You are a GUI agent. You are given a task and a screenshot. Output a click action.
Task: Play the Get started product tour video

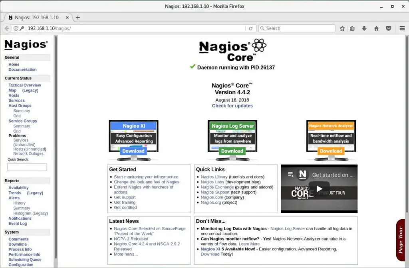[319, 189]
